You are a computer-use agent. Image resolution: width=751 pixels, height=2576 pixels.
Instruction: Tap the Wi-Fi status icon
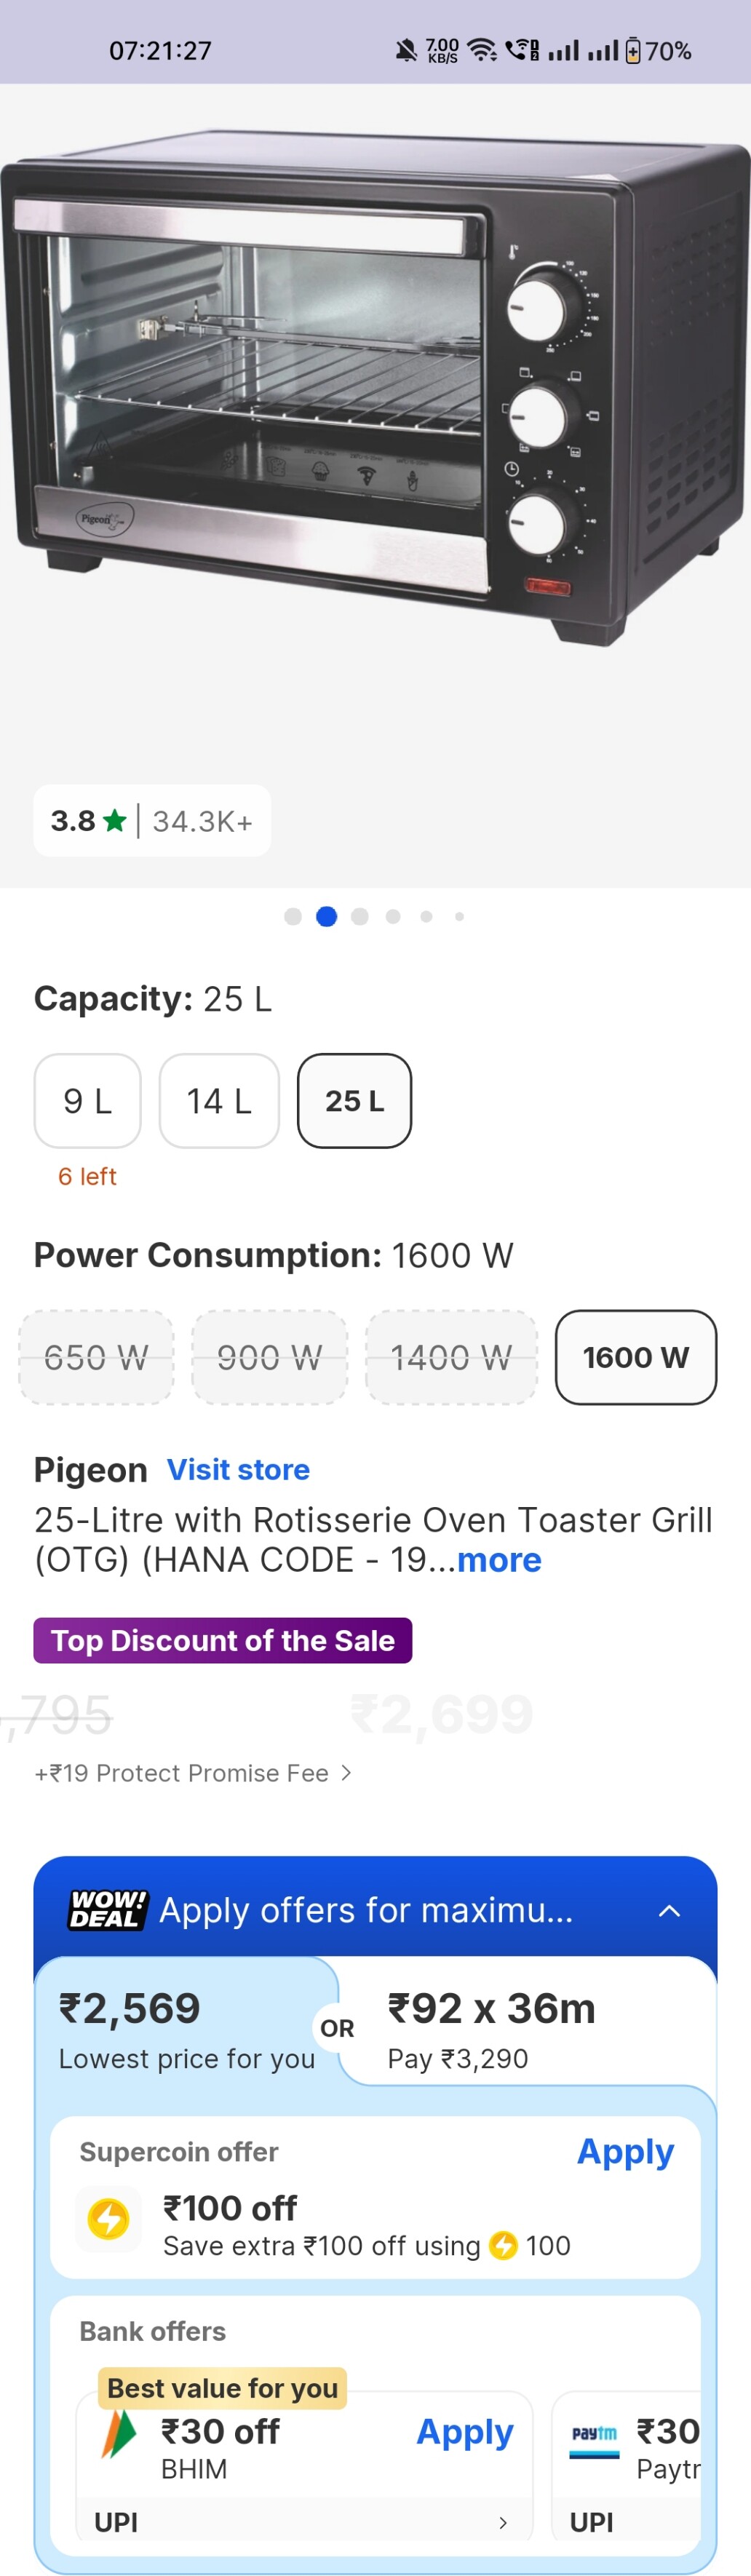pos(483,50)
